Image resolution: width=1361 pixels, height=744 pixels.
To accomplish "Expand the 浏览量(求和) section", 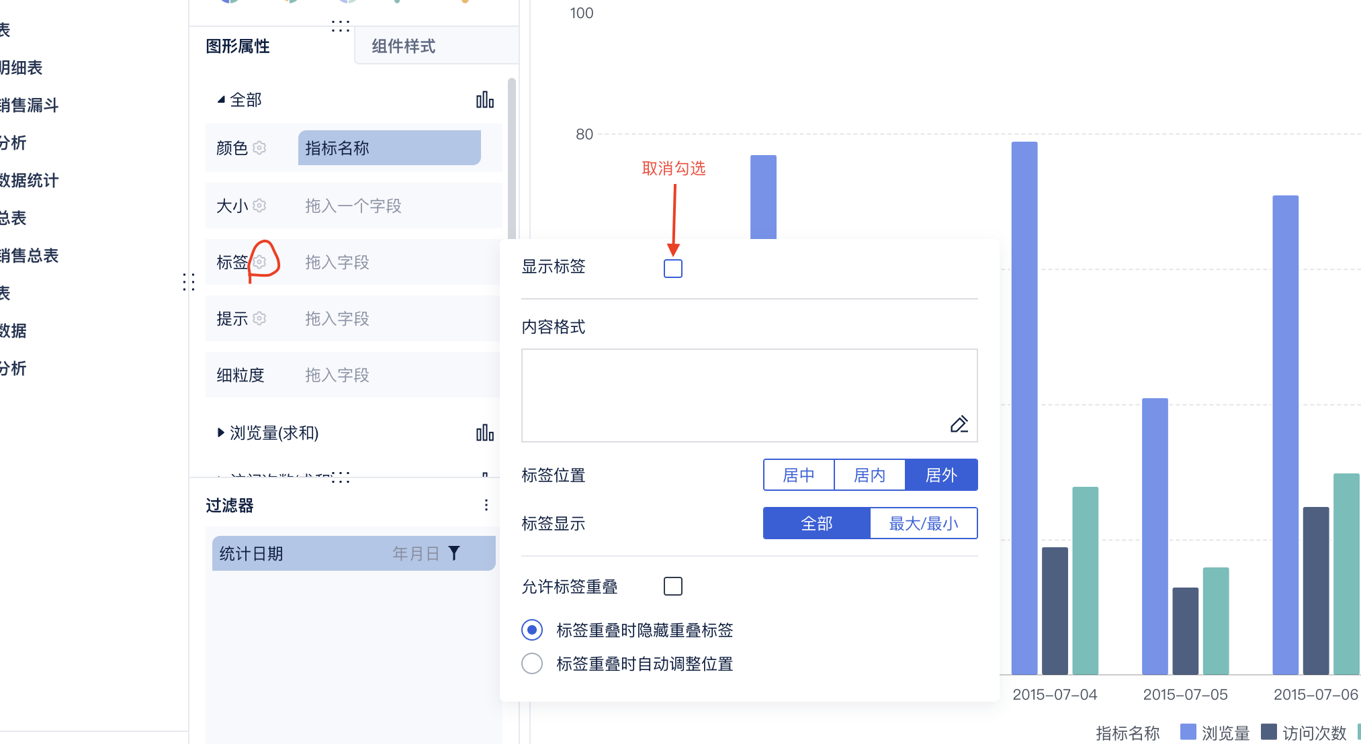I will [221, 433].
